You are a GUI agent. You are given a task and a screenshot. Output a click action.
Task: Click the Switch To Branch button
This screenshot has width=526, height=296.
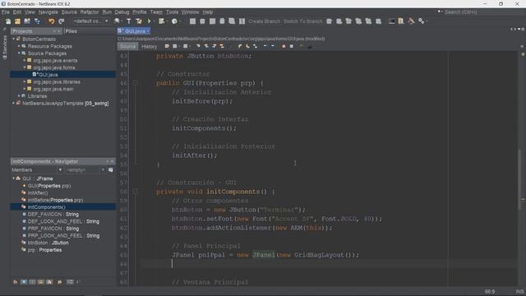point(303,21)
